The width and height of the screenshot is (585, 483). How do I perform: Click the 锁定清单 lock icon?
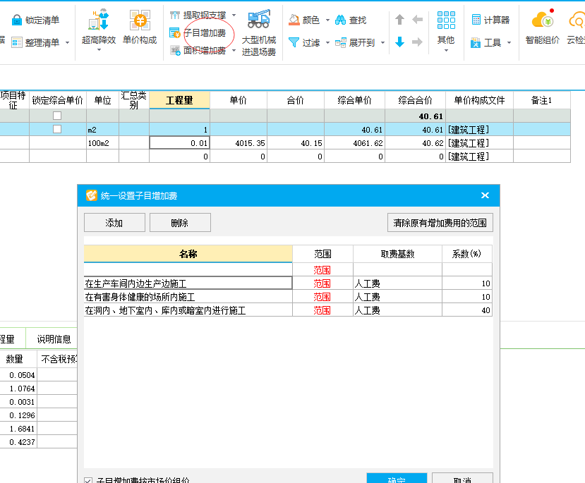17,20
